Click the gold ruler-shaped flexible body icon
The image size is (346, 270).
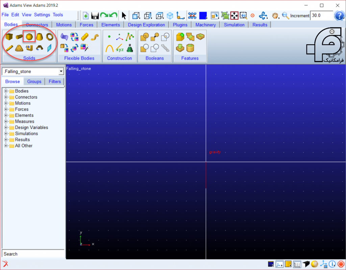pyautogui.click(x=85, y=36)
